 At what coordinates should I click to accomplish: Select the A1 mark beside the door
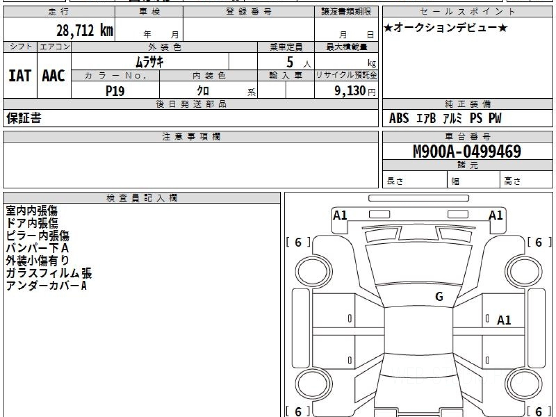504,320
